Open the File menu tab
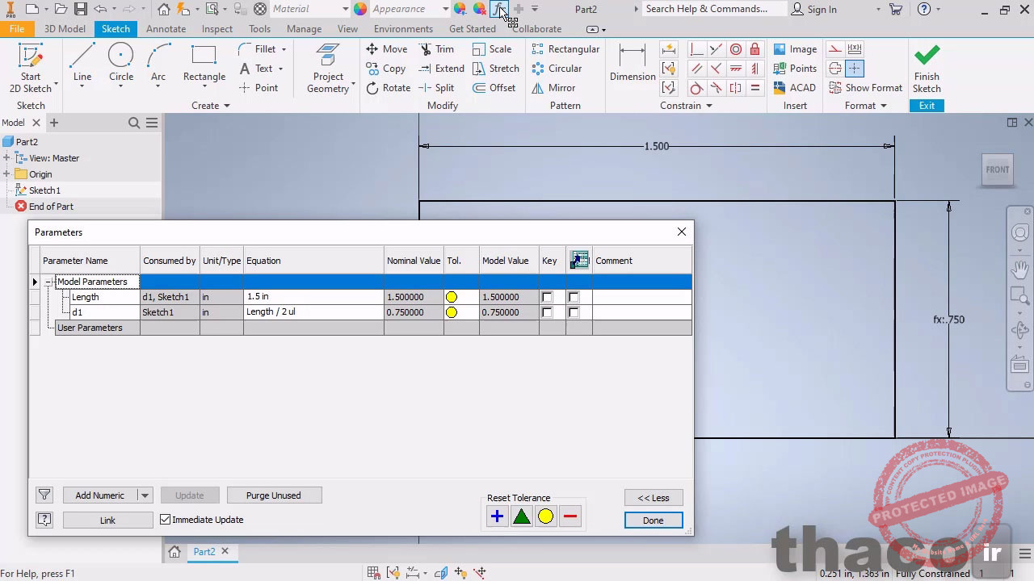 tap(17, 29)
